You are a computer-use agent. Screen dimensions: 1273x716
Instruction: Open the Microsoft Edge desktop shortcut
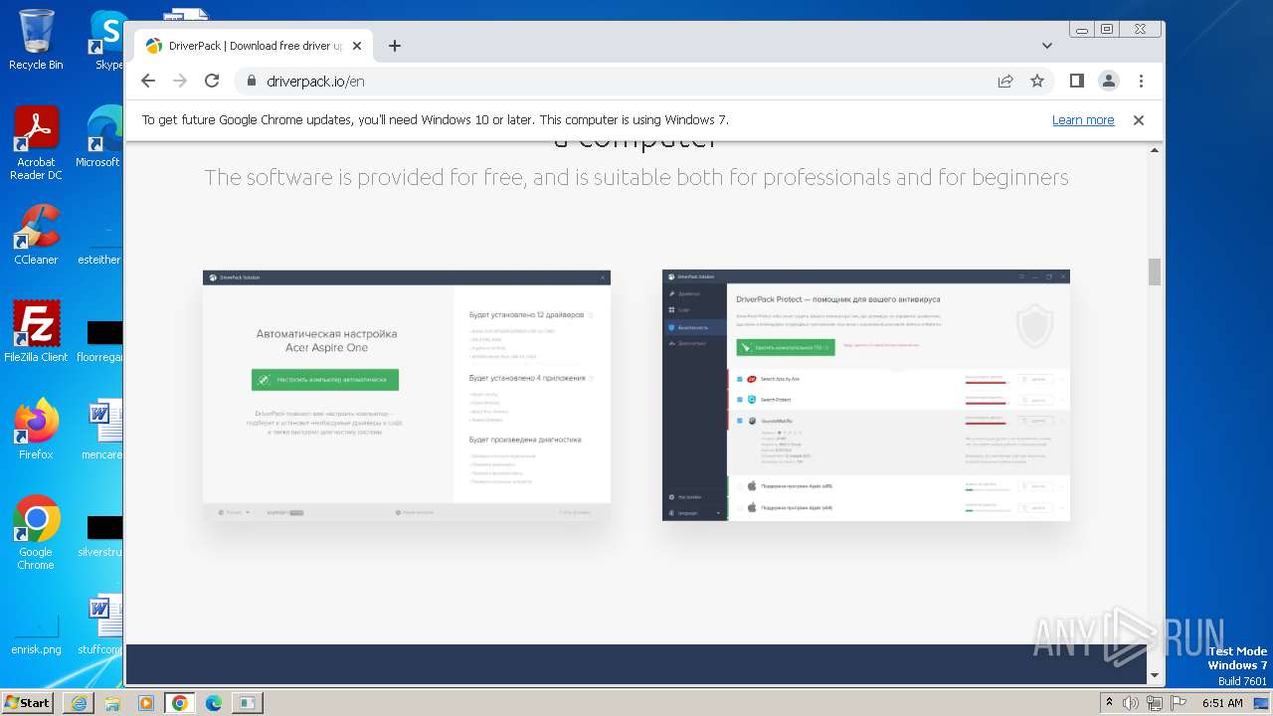click(x=99, y=138)
